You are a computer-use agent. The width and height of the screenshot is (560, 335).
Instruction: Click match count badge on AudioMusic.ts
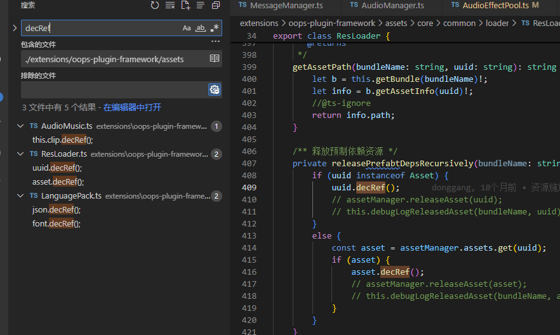tap(216, 126)
